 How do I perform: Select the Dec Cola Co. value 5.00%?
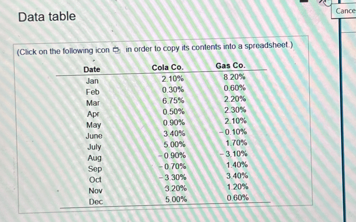pos(175,199)
